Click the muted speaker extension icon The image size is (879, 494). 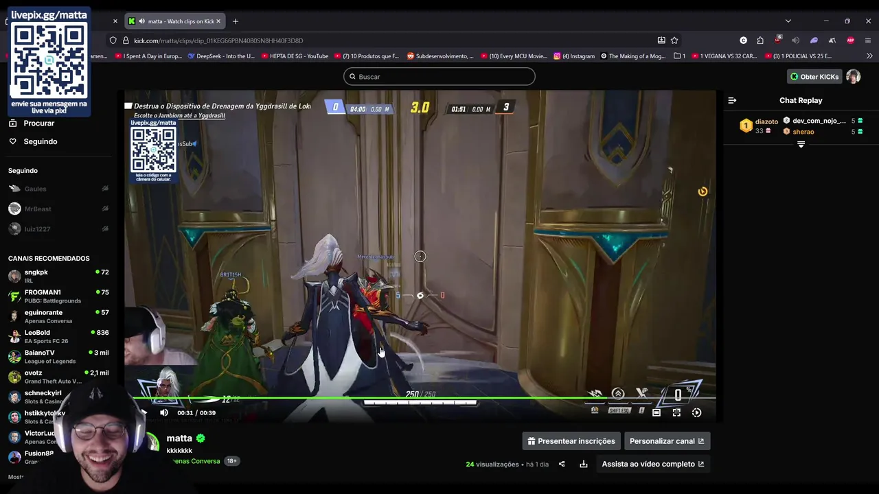point(796,40)
